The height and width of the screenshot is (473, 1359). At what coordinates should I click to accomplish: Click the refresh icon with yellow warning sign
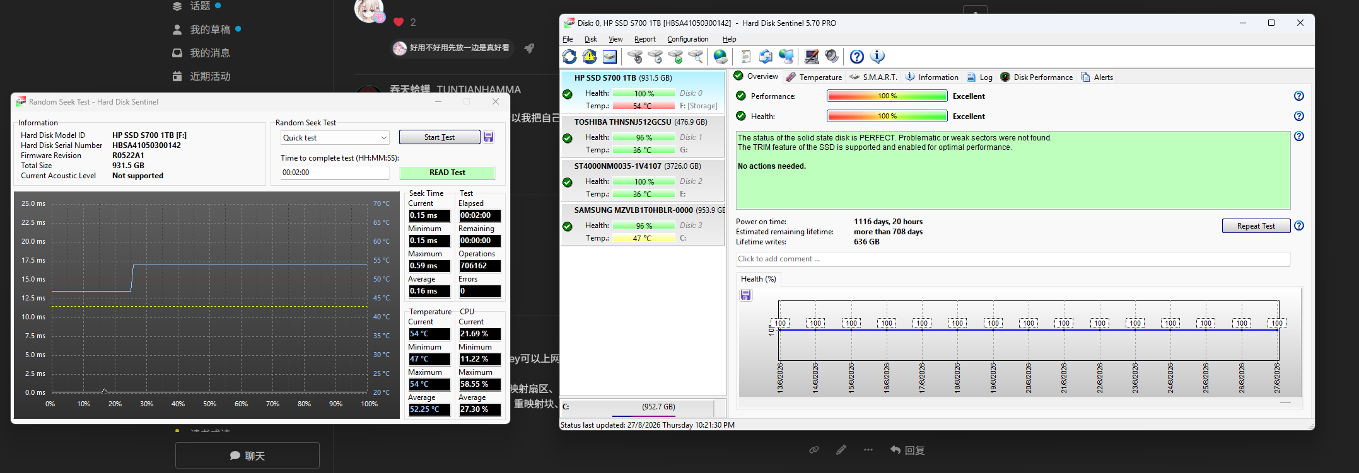point(590,57)
